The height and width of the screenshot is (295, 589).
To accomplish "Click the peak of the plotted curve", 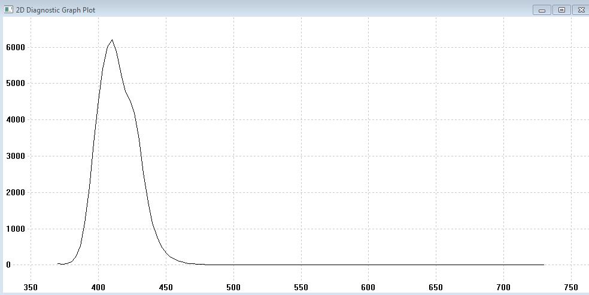I will [x=112, y=40].
